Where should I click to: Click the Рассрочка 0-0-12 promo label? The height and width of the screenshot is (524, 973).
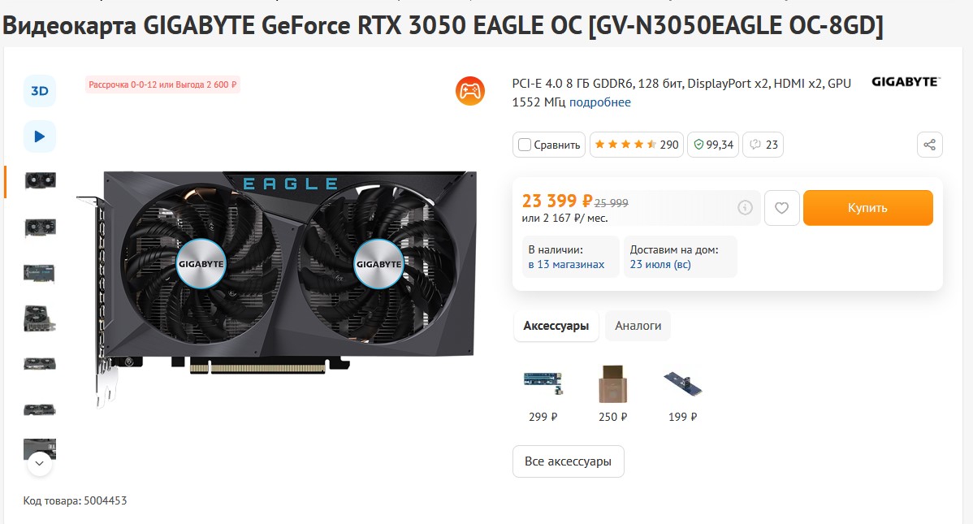162,84
